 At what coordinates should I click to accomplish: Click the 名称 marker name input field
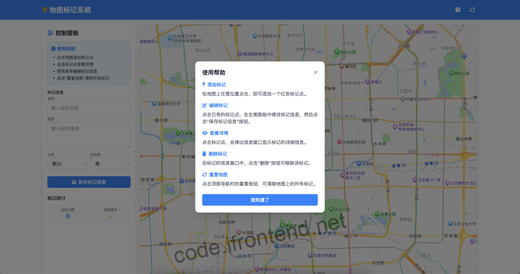click(89, 108)
